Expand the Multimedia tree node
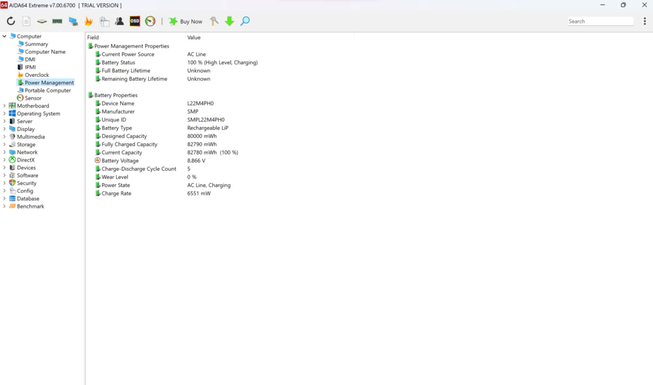 pos(5,137)
